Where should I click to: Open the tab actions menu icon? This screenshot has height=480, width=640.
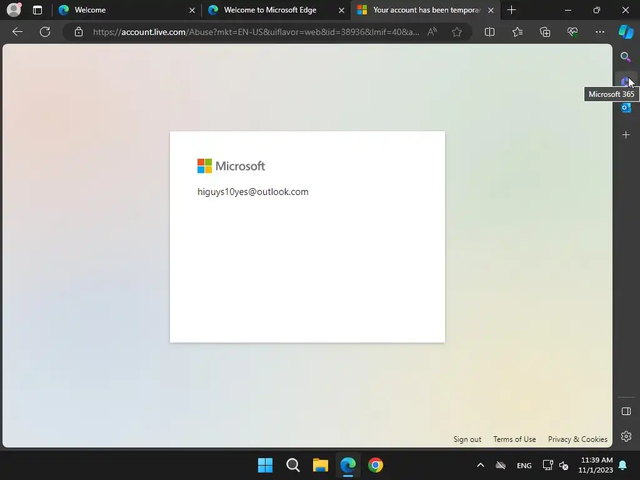pos(37,10)
